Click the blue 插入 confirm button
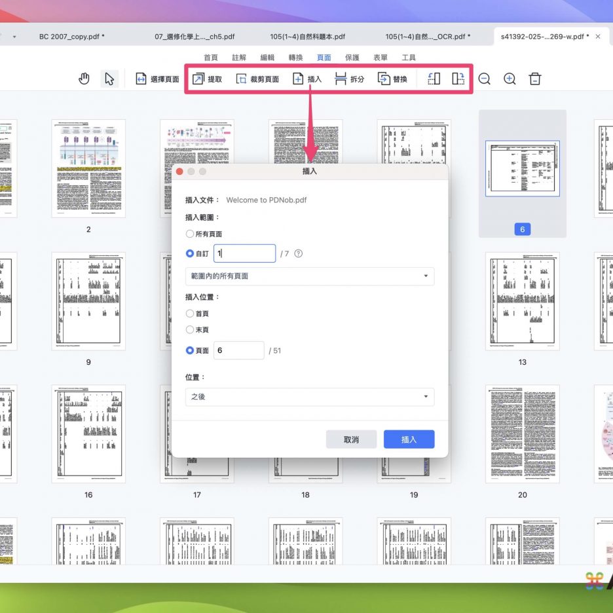This screenshot has height=613, width=613. coord(409,439)
